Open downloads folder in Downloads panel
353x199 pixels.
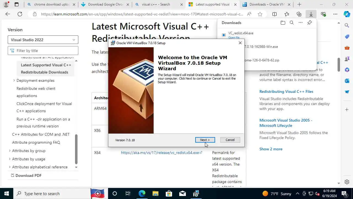pyautogui.click(x=283, y=23)
